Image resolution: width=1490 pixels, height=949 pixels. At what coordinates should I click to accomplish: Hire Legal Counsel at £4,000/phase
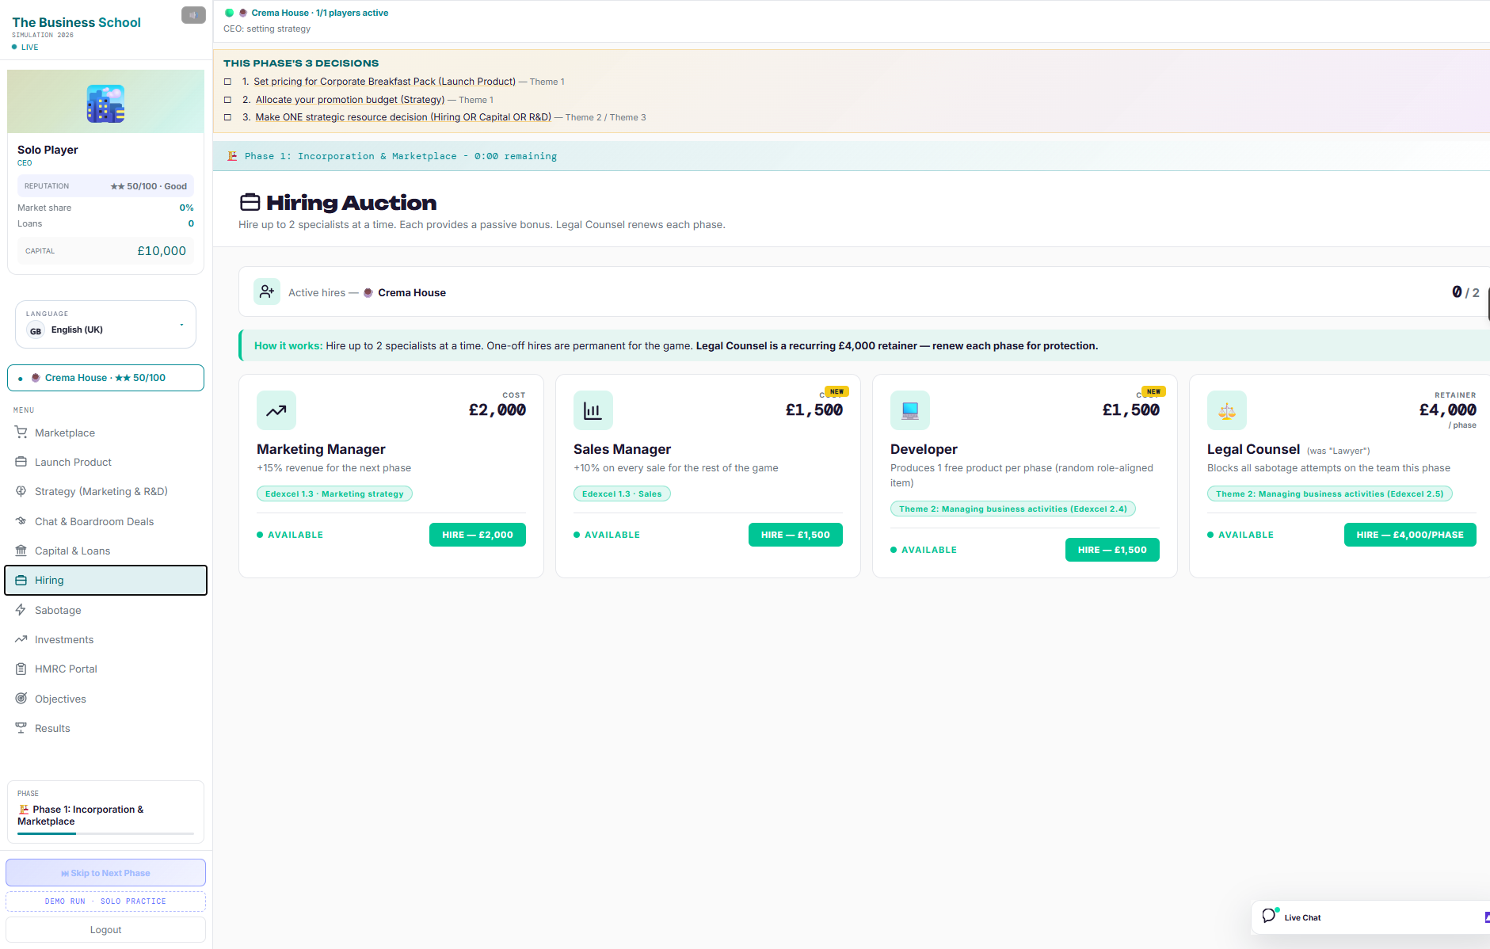(x=1410, y=535)
